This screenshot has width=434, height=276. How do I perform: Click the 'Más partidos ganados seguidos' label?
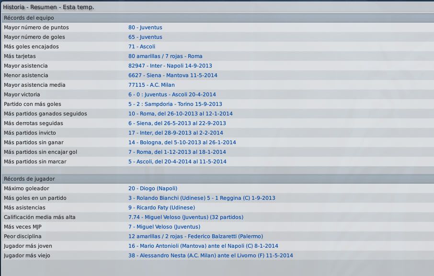(46, 114)
